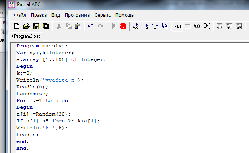Click the black X icon in the toolbar
249x153 pixels.
tap(207, 26)
